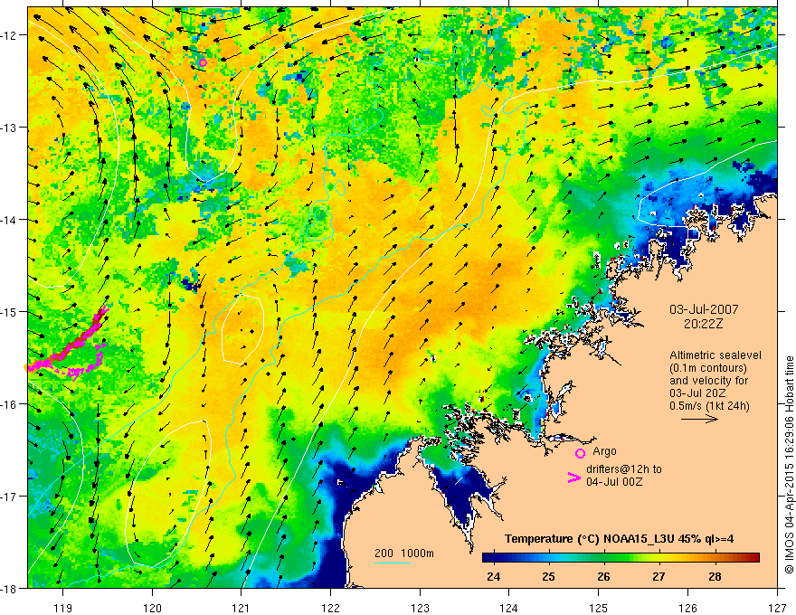Click the longitude label 121
This screenshot has width=796, height=615.
click(x=242, y=609)
